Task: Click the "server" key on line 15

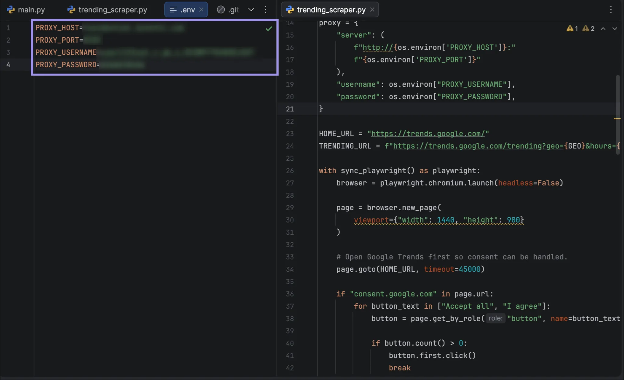Action: tap(354, 35)
